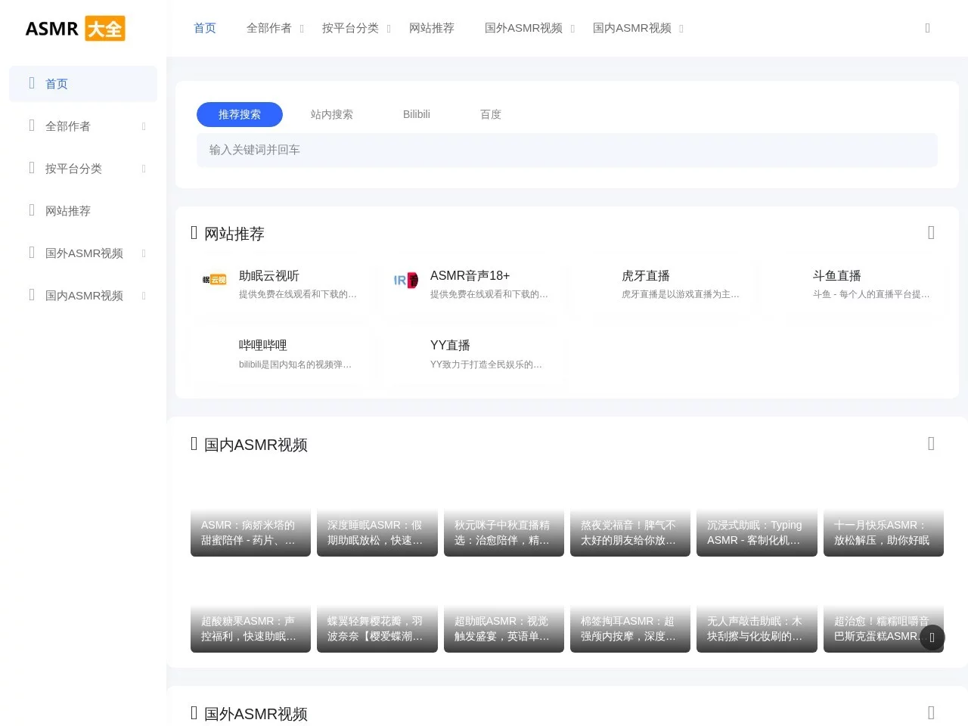Screen dimensions: 968x726
Task: Open video '十一月快乐ASMR：放松解压'
Action: click(883, 514)
